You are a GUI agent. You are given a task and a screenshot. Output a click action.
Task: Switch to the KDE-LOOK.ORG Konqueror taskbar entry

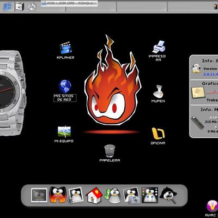(69, 3)
